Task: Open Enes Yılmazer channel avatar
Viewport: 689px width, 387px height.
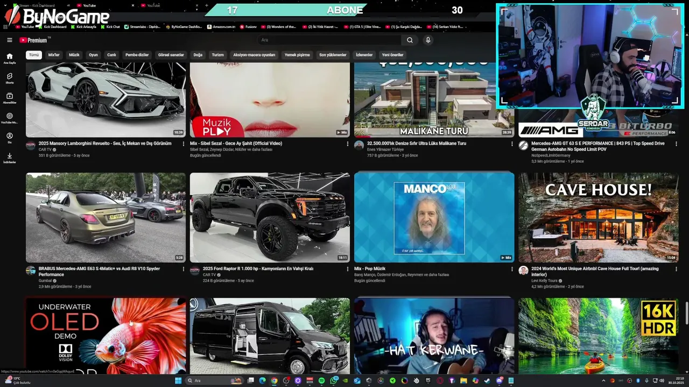Action: pos(359,145)
